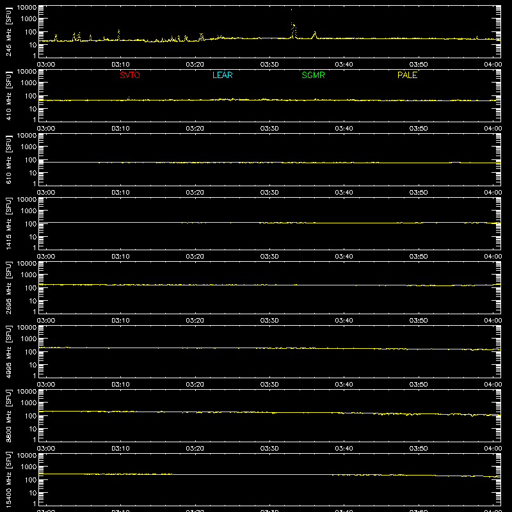The image size is (512, 512).
Task: Select the 410 MHz [SFU] axis label
Action: (x=9, y=95)
